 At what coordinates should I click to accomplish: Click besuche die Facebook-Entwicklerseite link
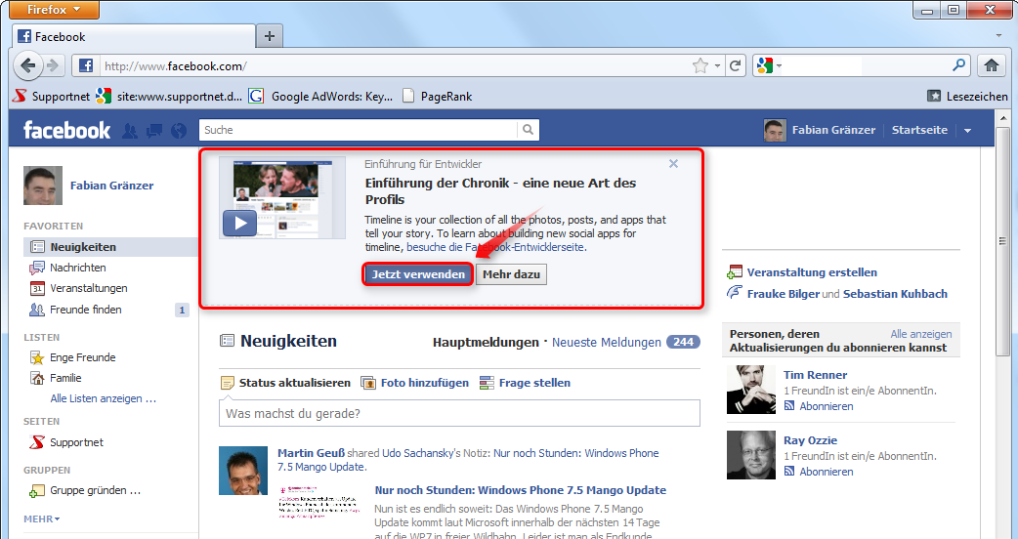tap(496, 247)
